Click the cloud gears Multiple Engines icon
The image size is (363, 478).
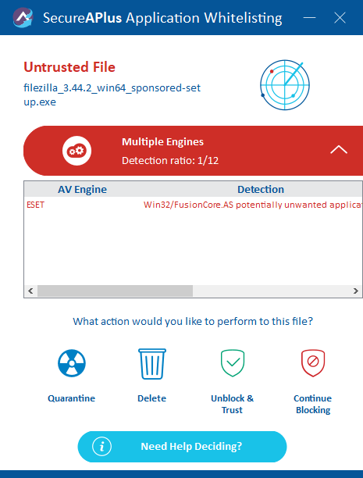coord(77,151)
